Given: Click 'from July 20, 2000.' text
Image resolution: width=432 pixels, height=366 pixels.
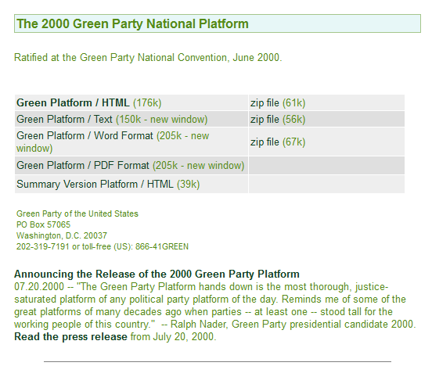Looking at the screenshot, I should click(x=173, y=336).
